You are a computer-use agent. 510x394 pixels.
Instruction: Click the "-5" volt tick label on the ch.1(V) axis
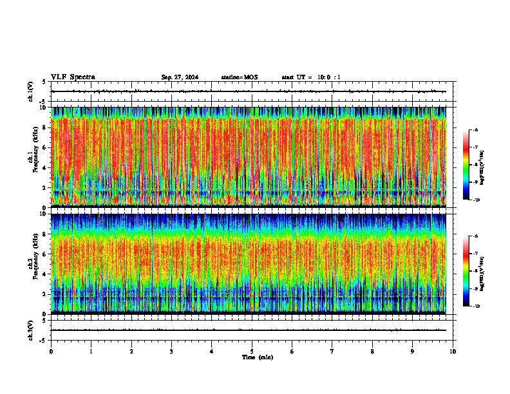42,102
